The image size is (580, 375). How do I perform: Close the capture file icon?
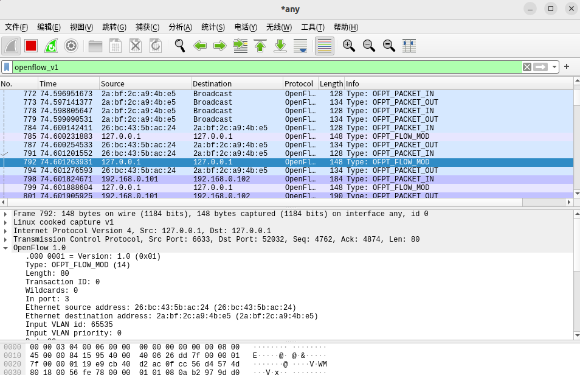[x=136, y=46]
